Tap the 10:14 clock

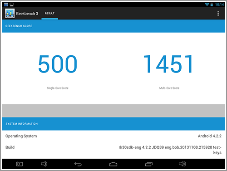(x=219, y=5)
